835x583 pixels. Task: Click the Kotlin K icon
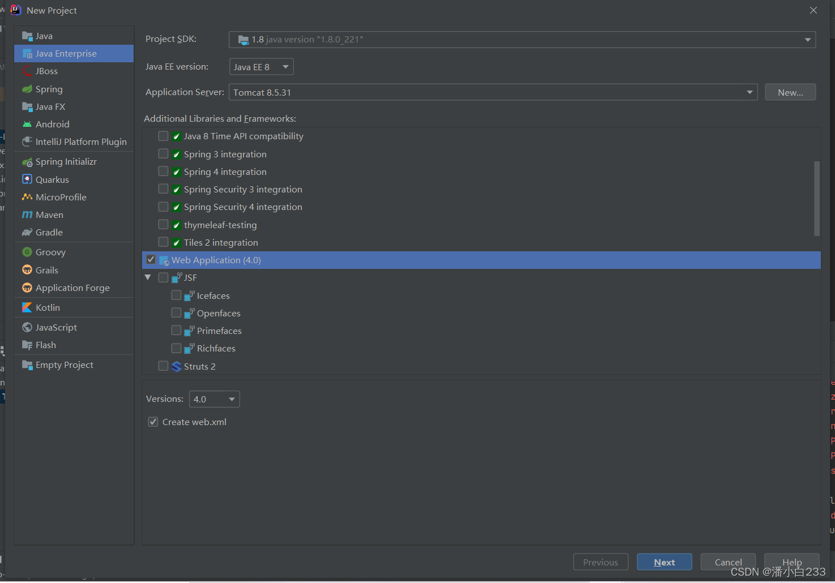27,307
